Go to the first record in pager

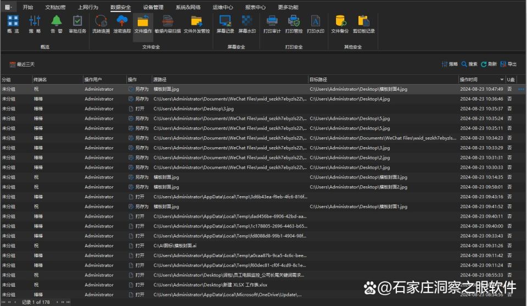point(4,302)
